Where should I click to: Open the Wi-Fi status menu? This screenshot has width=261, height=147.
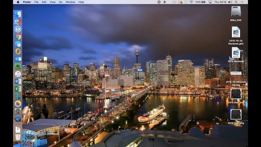click(x=191, y=2)
